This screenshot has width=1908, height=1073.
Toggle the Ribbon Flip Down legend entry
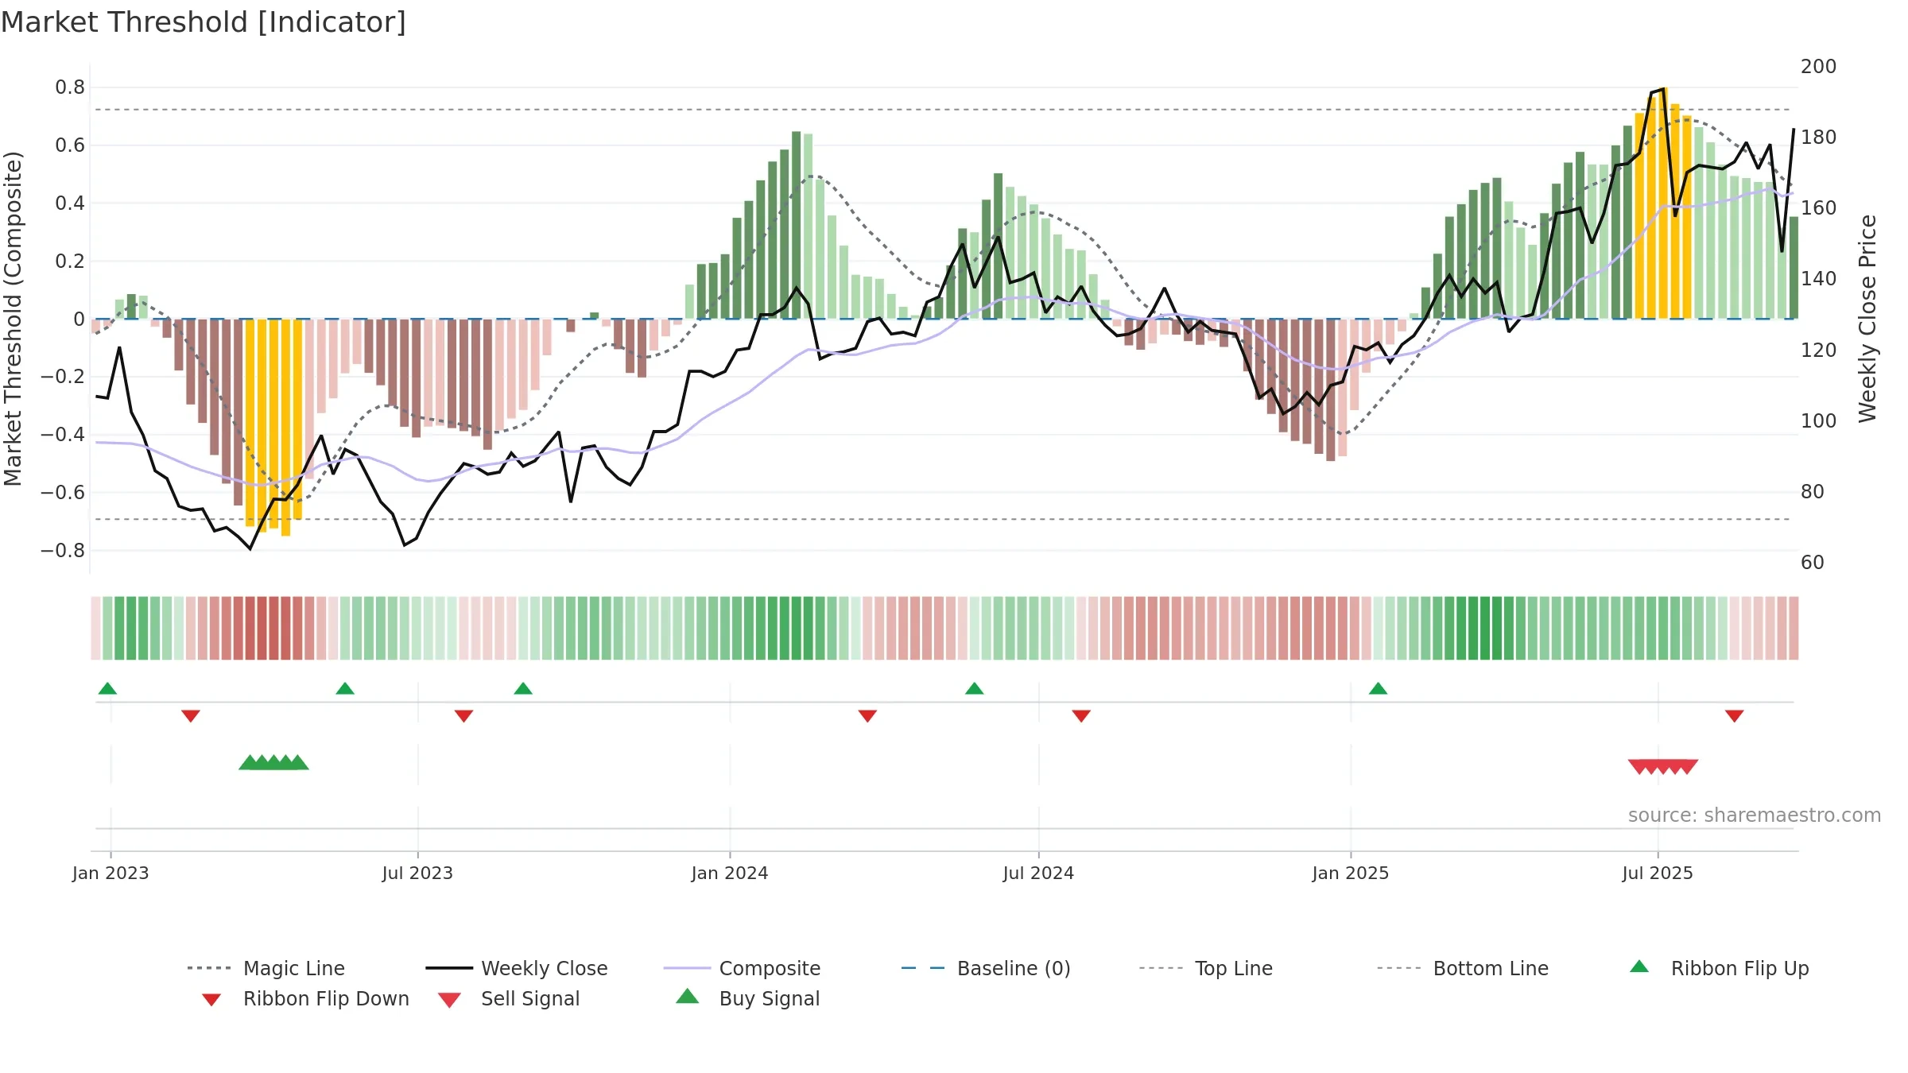(304, 999)
